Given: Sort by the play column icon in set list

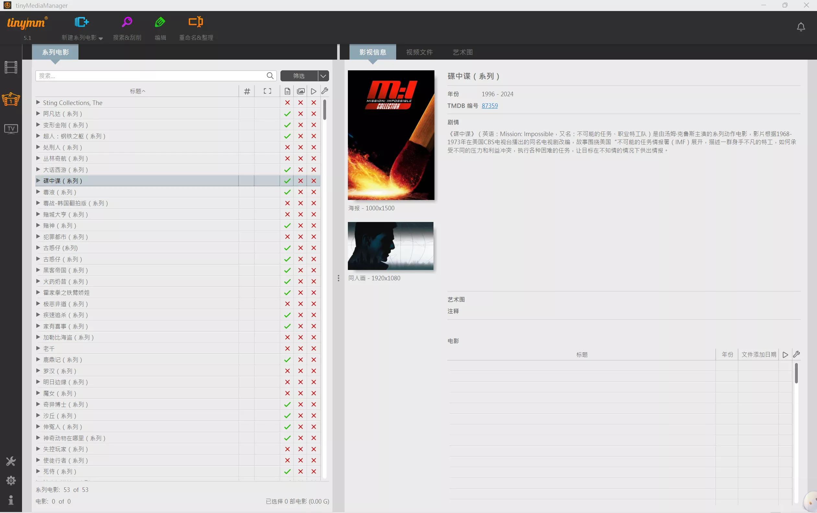Looking at the screenshot, I should (314, 91).
